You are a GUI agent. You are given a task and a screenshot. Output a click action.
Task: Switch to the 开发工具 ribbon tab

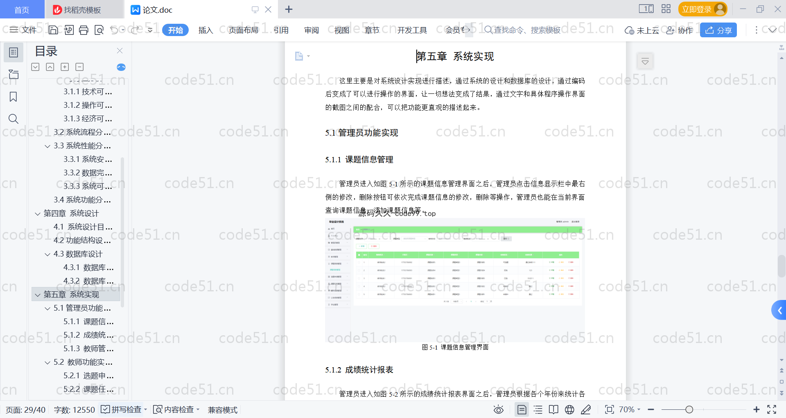pos(412,30)
